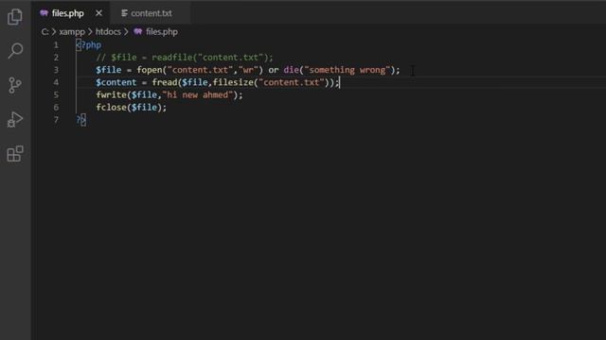Switch to the content.txt tab
Screen dimensions: 606x340
pos(151,13)
